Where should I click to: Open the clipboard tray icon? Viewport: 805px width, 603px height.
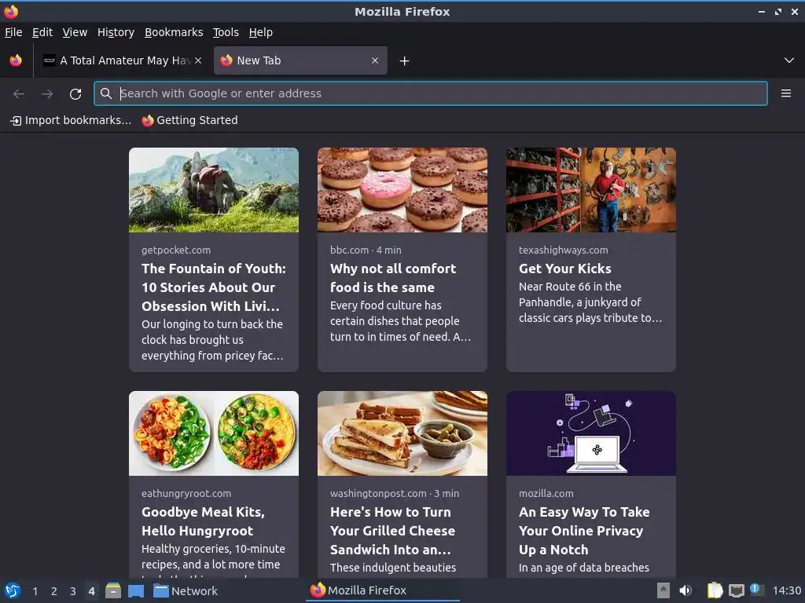[715, 590]
